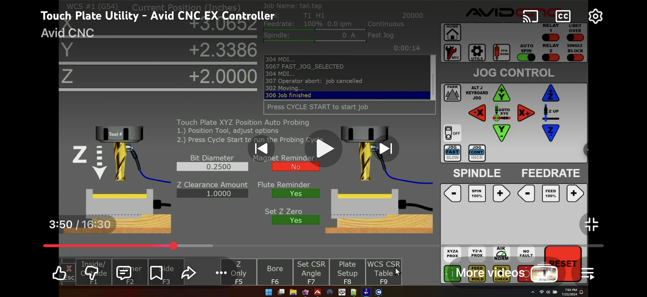Jog Z positive with blue up arrow
Viewport: 647px width, 297px height.
[x=550, y=93]
